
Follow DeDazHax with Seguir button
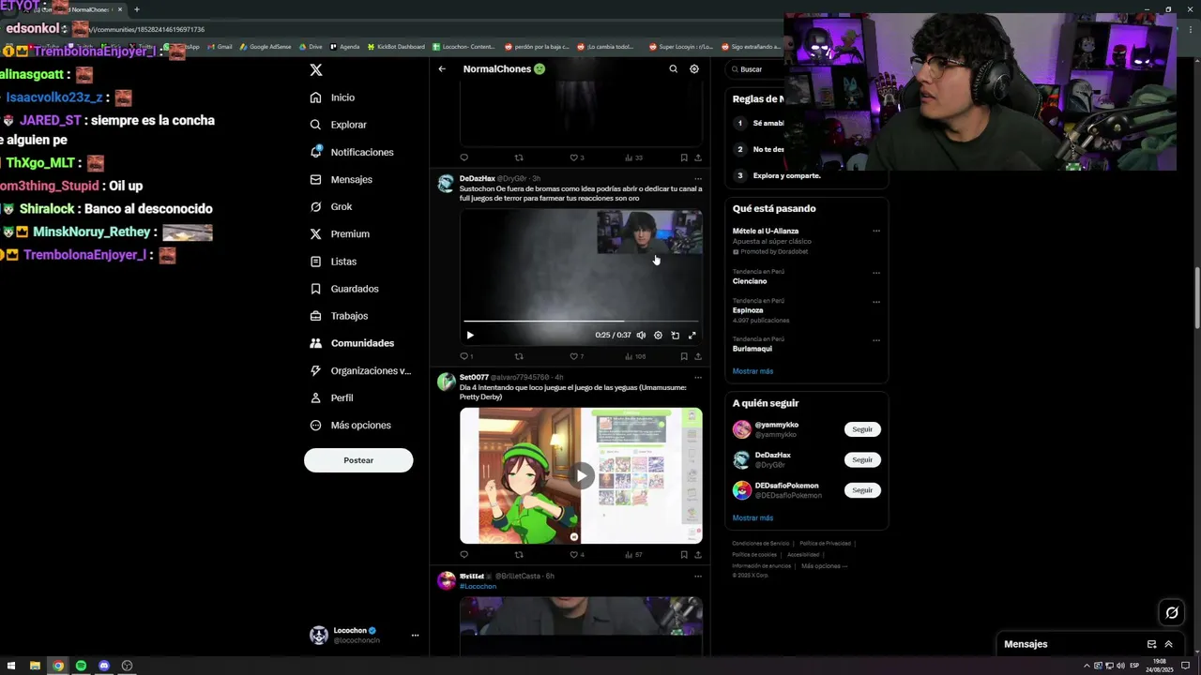point(862,459)
